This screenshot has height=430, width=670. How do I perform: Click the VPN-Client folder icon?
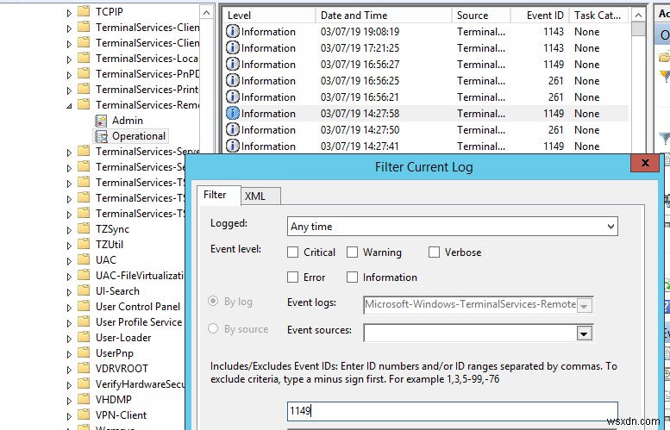(x=84, y=415)
